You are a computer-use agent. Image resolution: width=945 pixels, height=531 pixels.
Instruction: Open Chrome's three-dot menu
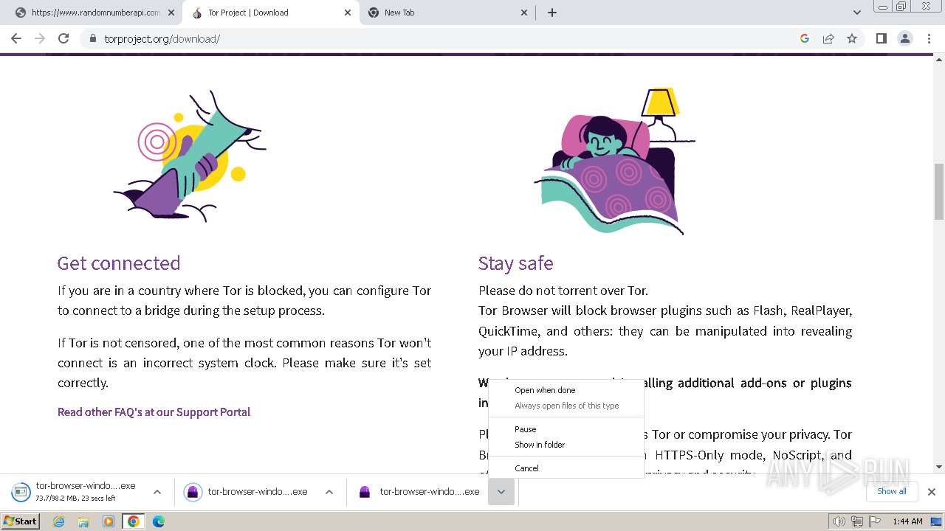click(929, 38)
